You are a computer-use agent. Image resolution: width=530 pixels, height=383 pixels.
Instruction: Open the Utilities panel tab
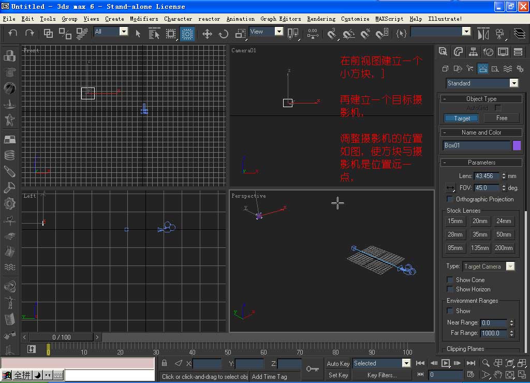pyautogui.click(x=518, y=51)
